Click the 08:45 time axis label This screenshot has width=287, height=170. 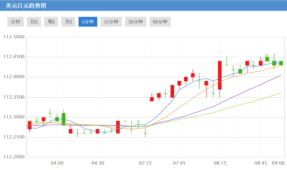(x=261, y=163)
